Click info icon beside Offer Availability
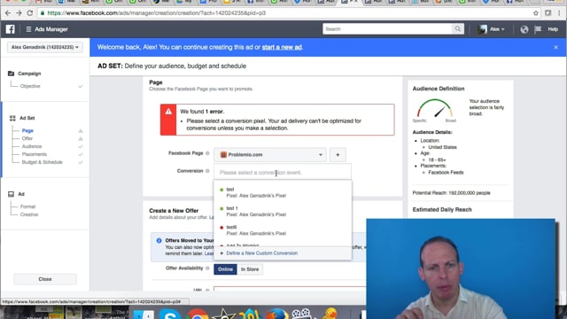The height and width of the screenshot is (319, 567). tap(207, 268)
